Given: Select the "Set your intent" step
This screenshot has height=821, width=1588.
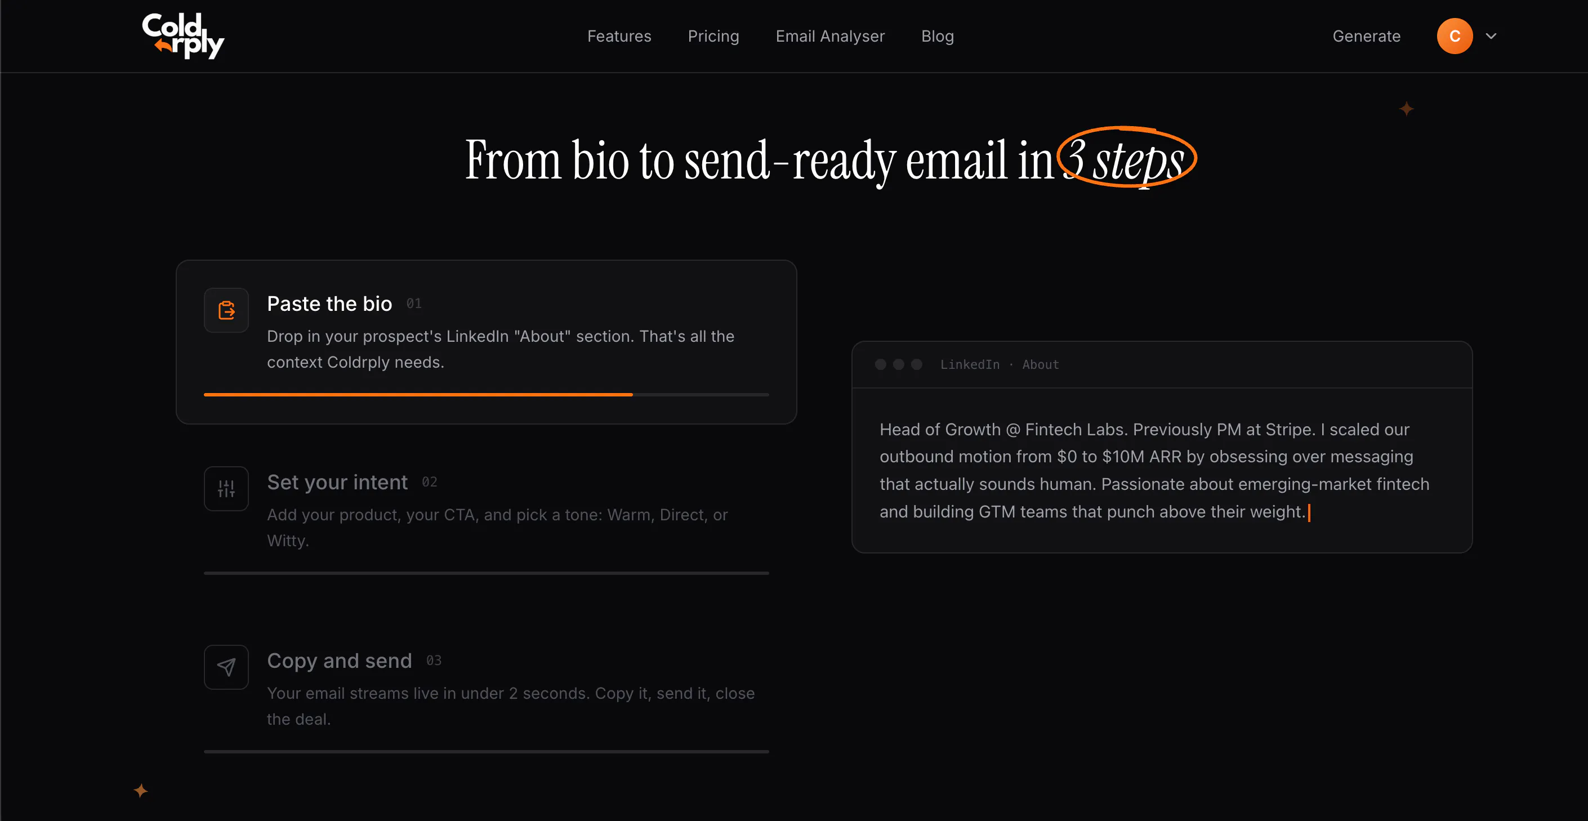Looking at the screenshot, I should 487,520.
